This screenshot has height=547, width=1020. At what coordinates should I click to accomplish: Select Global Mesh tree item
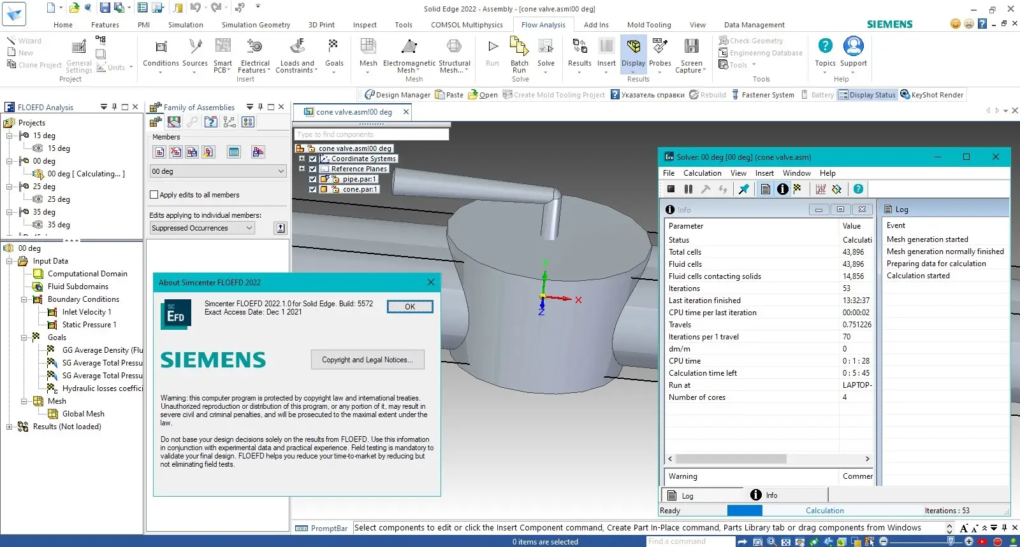tap(84, 414)
